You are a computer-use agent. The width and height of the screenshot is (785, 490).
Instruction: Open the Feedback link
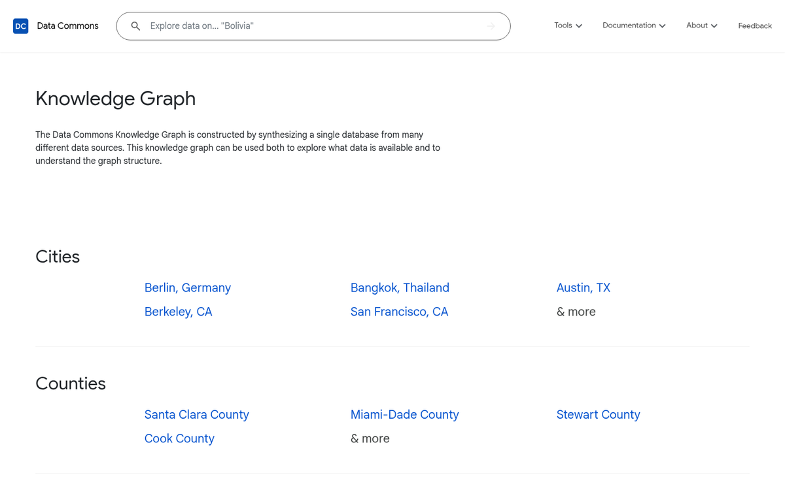click(x=755, y=26)
